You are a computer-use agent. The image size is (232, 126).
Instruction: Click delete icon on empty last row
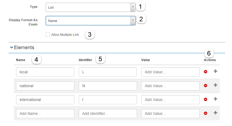point(206,113)
